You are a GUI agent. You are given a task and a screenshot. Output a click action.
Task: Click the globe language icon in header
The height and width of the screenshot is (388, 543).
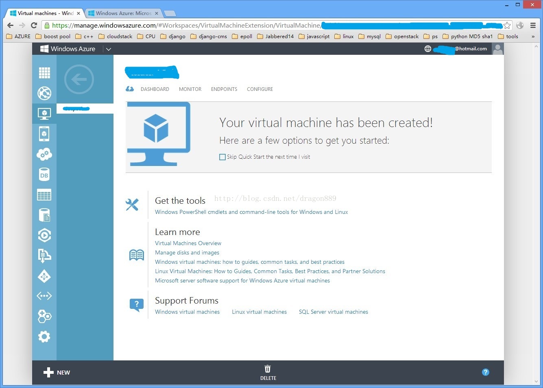point(428,49)
